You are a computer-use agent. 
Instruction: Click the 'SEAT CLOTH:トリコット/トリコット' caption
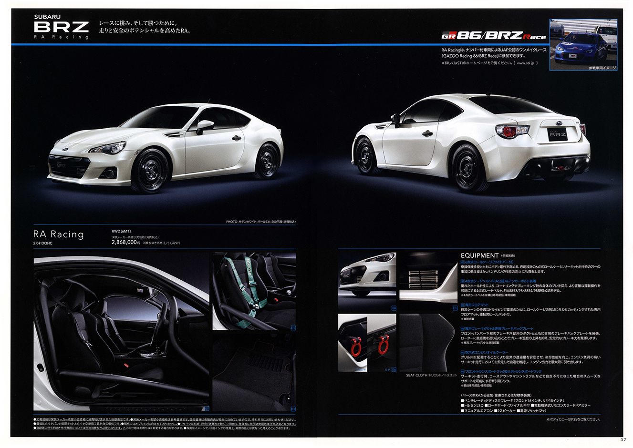pyautogui.click(x=431, y=376)
